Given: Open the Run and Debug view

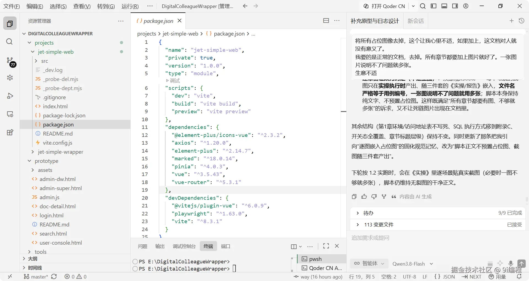Looking at the screenshot, I should pyautogui.click(x=10, y=96).
